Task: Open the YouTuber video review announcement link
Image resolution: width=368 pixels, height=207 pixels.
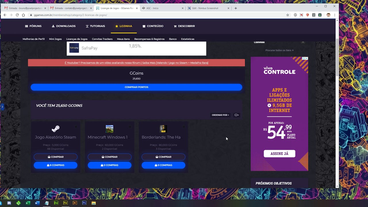Action: click(136, 63)
